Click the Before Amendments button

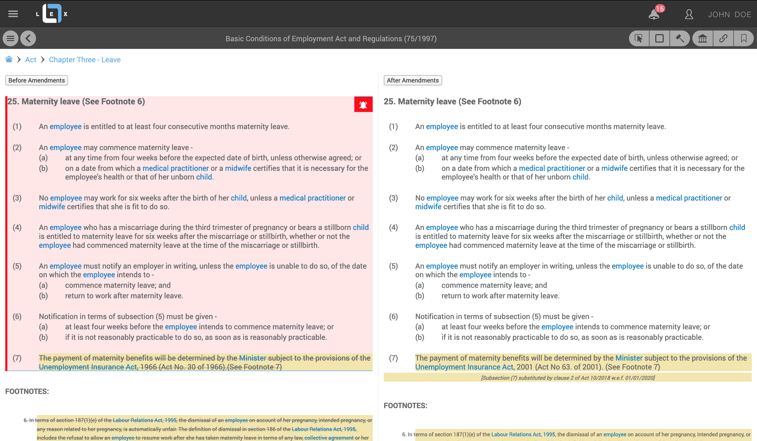tap(37, 80)
